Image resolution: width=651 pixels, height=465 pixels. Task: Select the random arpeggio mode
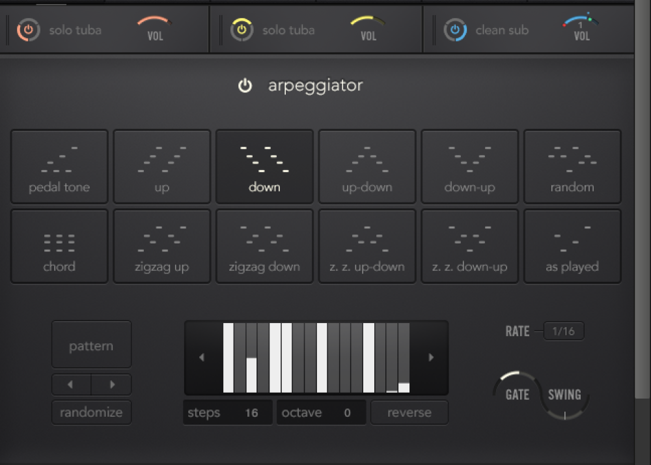pos(572,167)
